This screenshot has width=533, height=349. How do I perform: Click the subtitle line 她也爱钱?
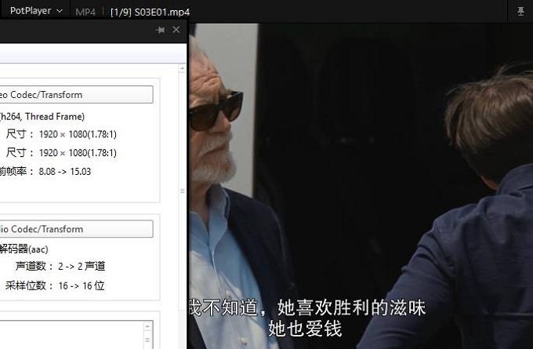click(x=305, y=328)
